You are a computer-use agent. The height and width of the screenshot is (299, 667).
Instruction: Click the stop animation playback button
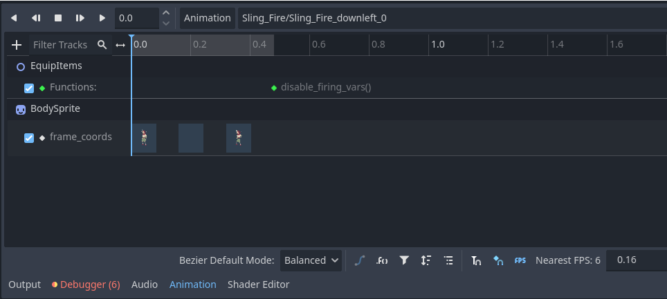point(58,18)
